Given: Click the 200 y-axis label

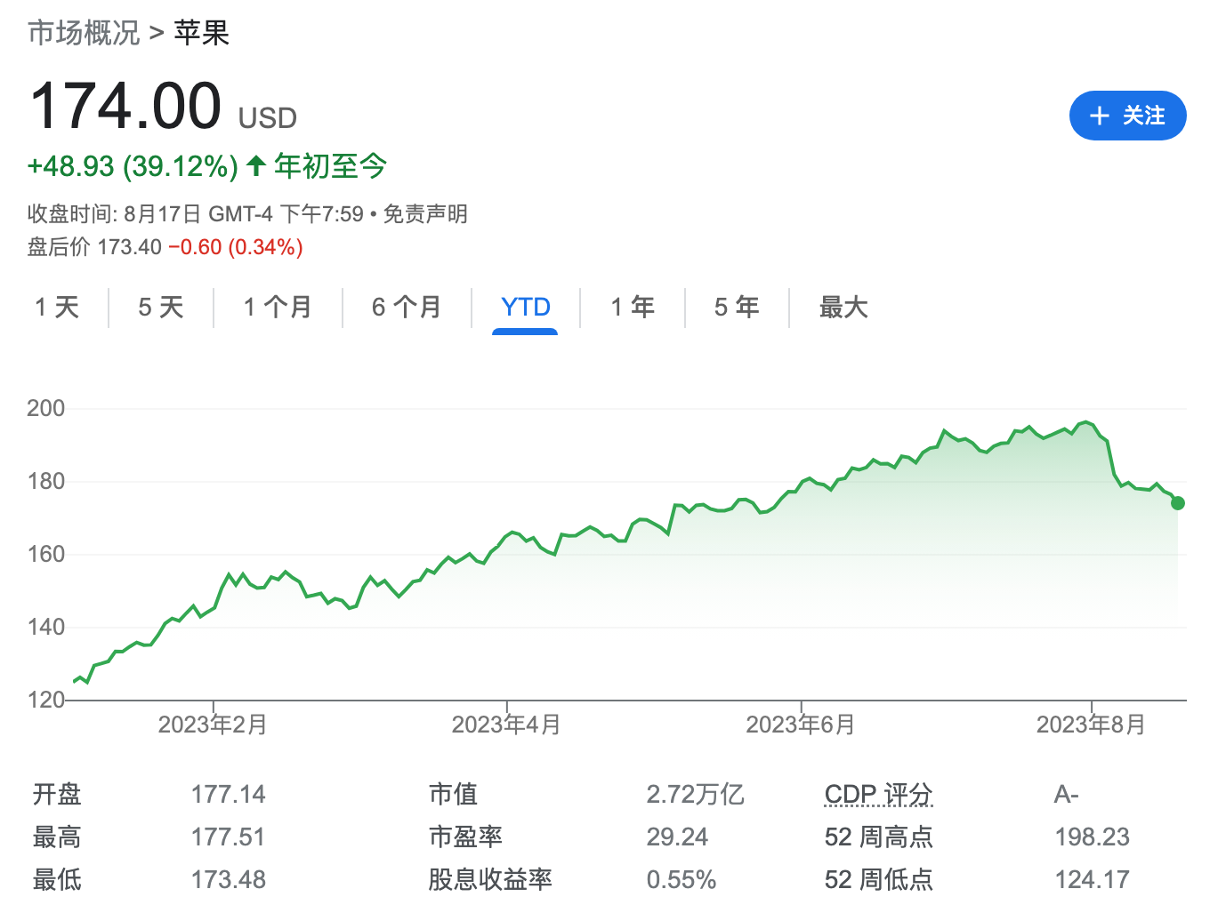Looking at the screenshot, I should (x=46, y=408).
